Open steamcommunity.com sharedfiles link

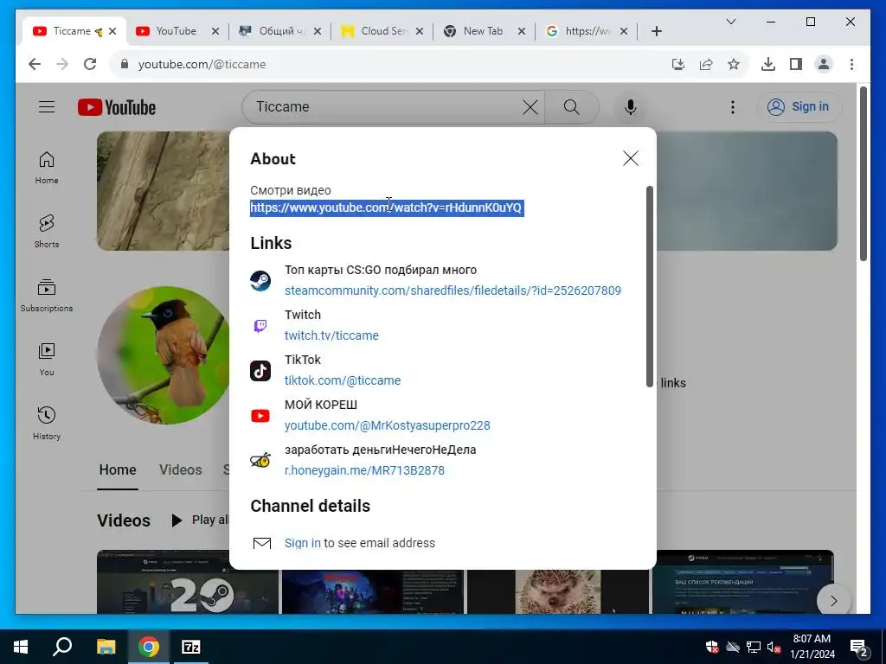(453, 290)
